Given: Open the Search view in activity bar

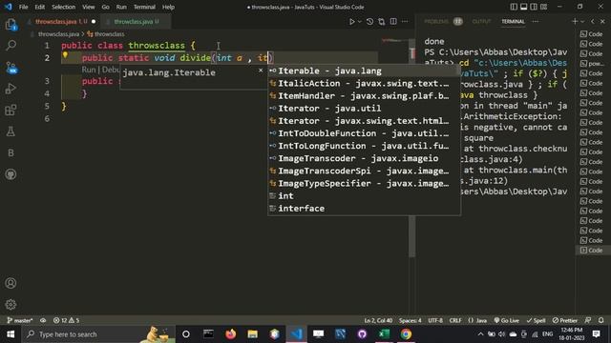Looking at the screenshot, I should point(11,46).
